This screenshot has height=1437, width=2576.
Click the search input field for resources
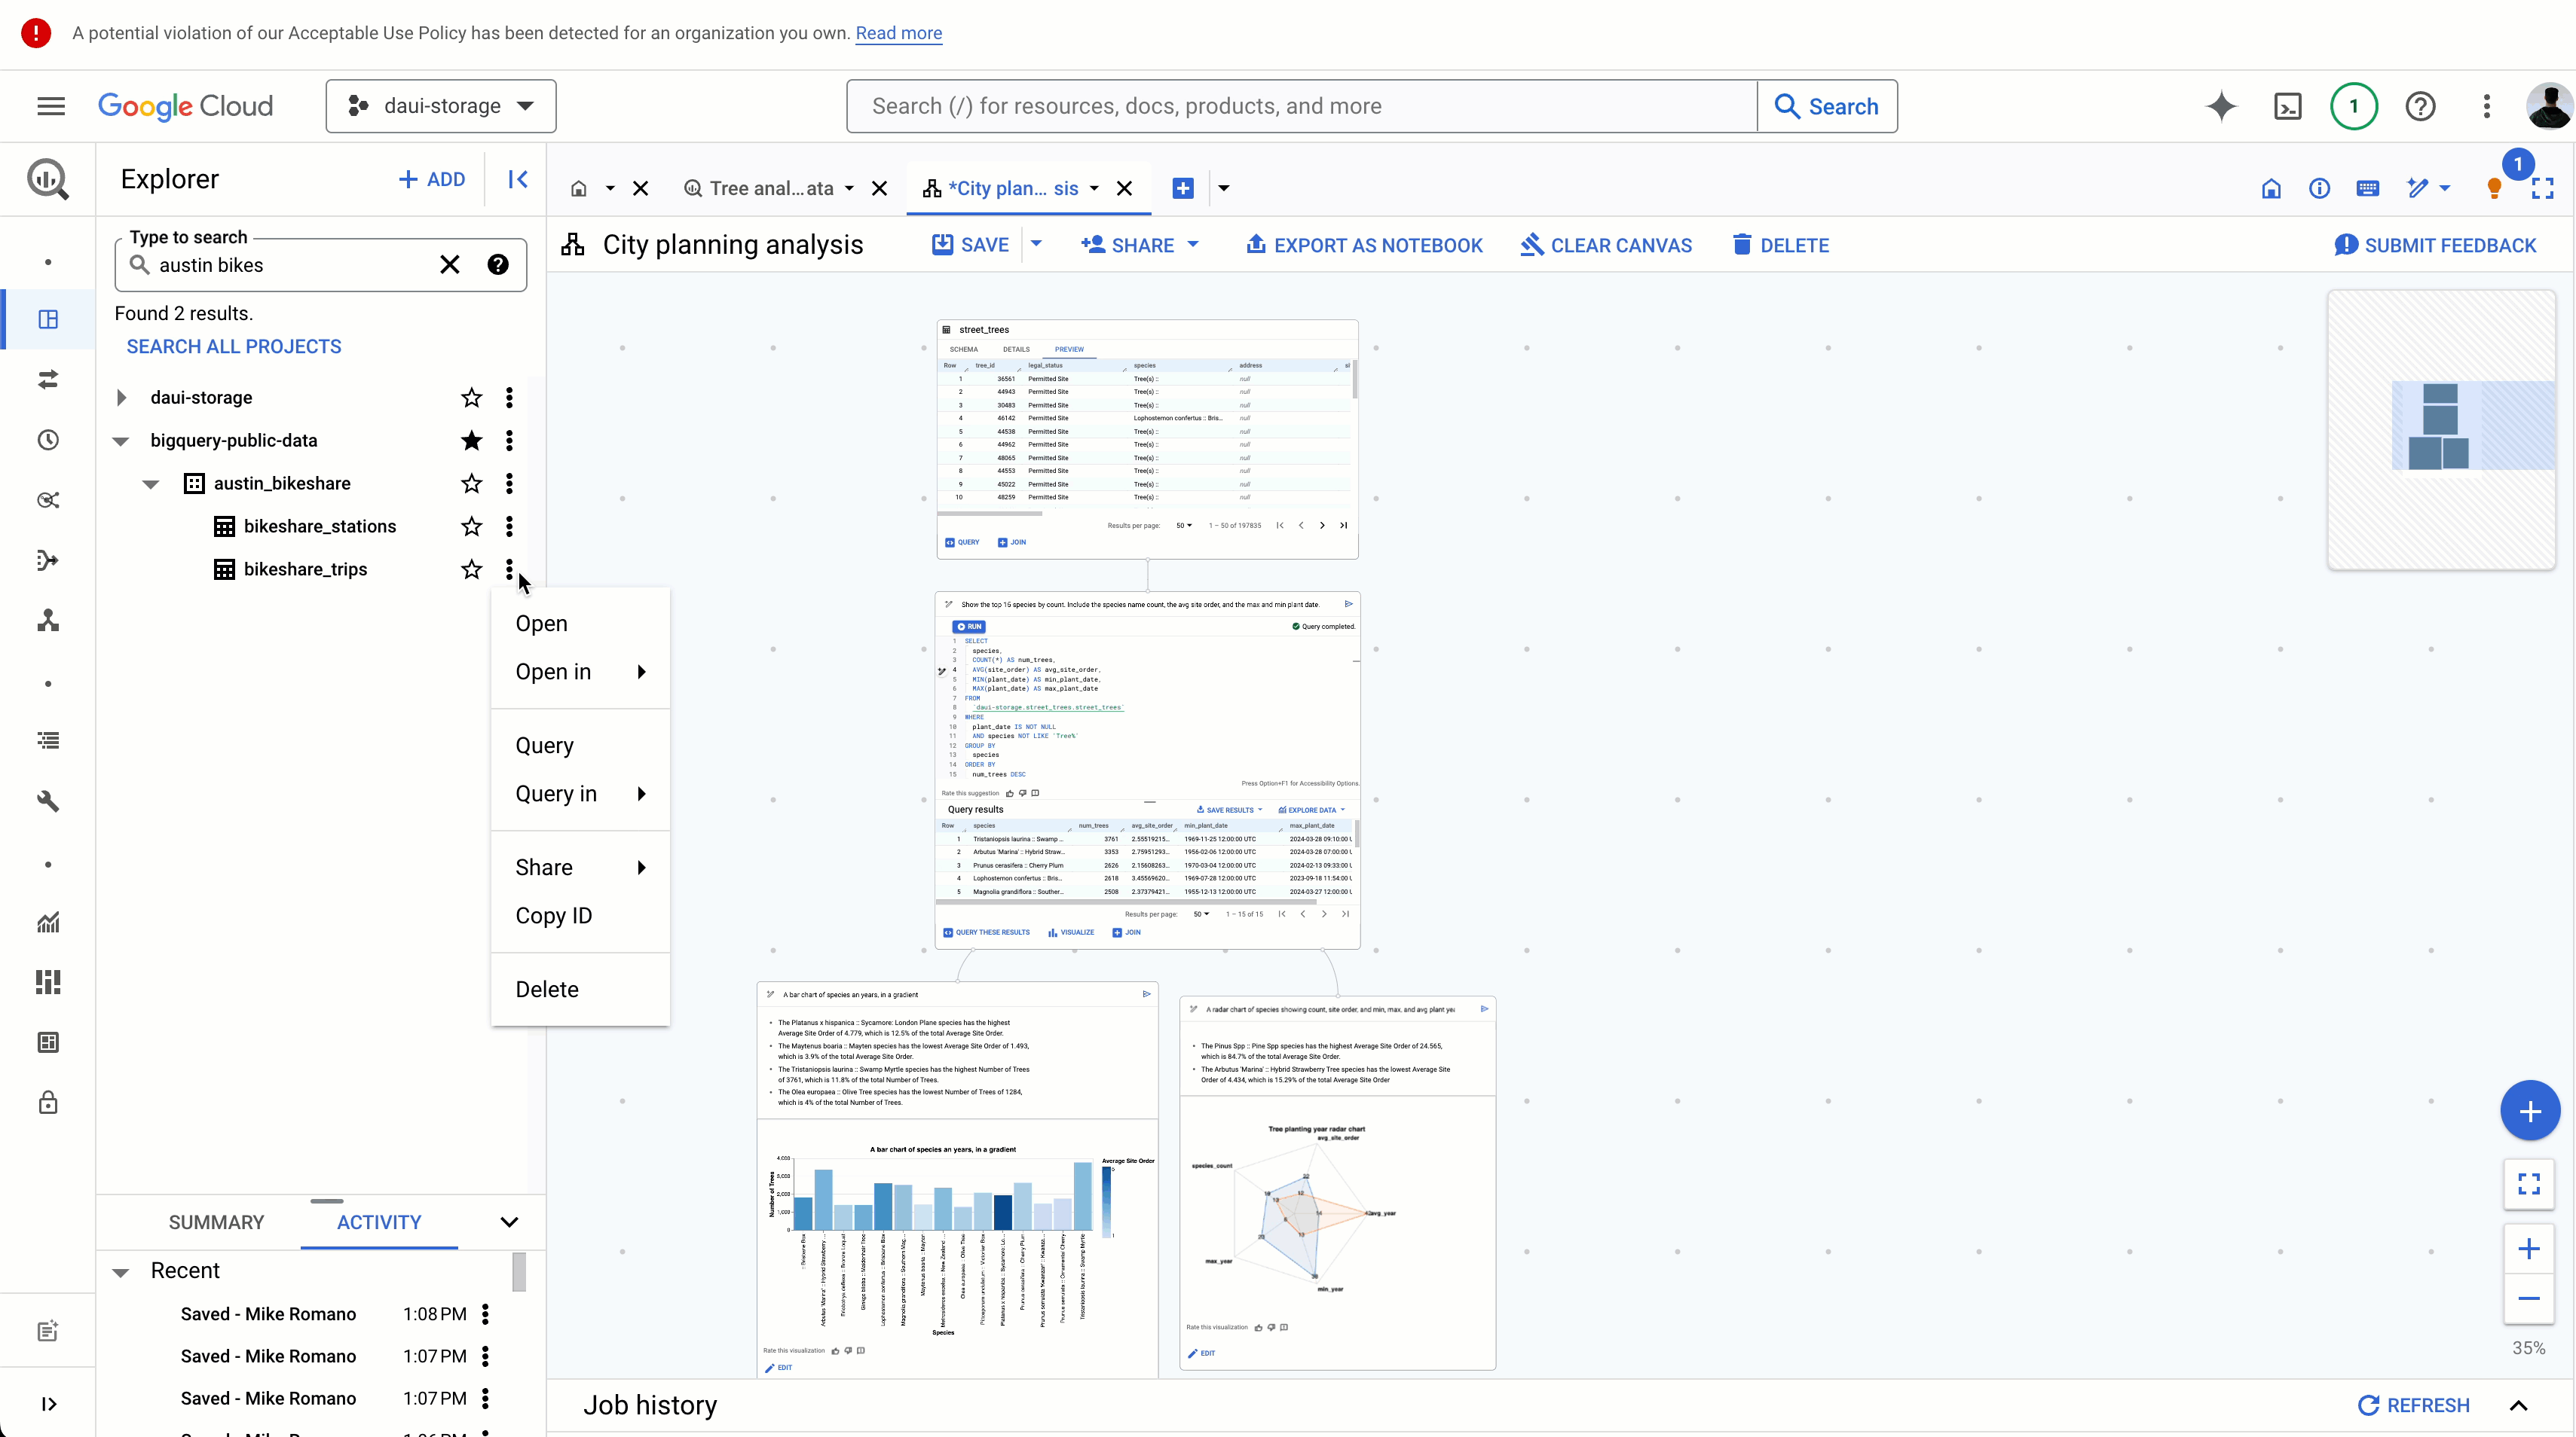coord(1302,104)
